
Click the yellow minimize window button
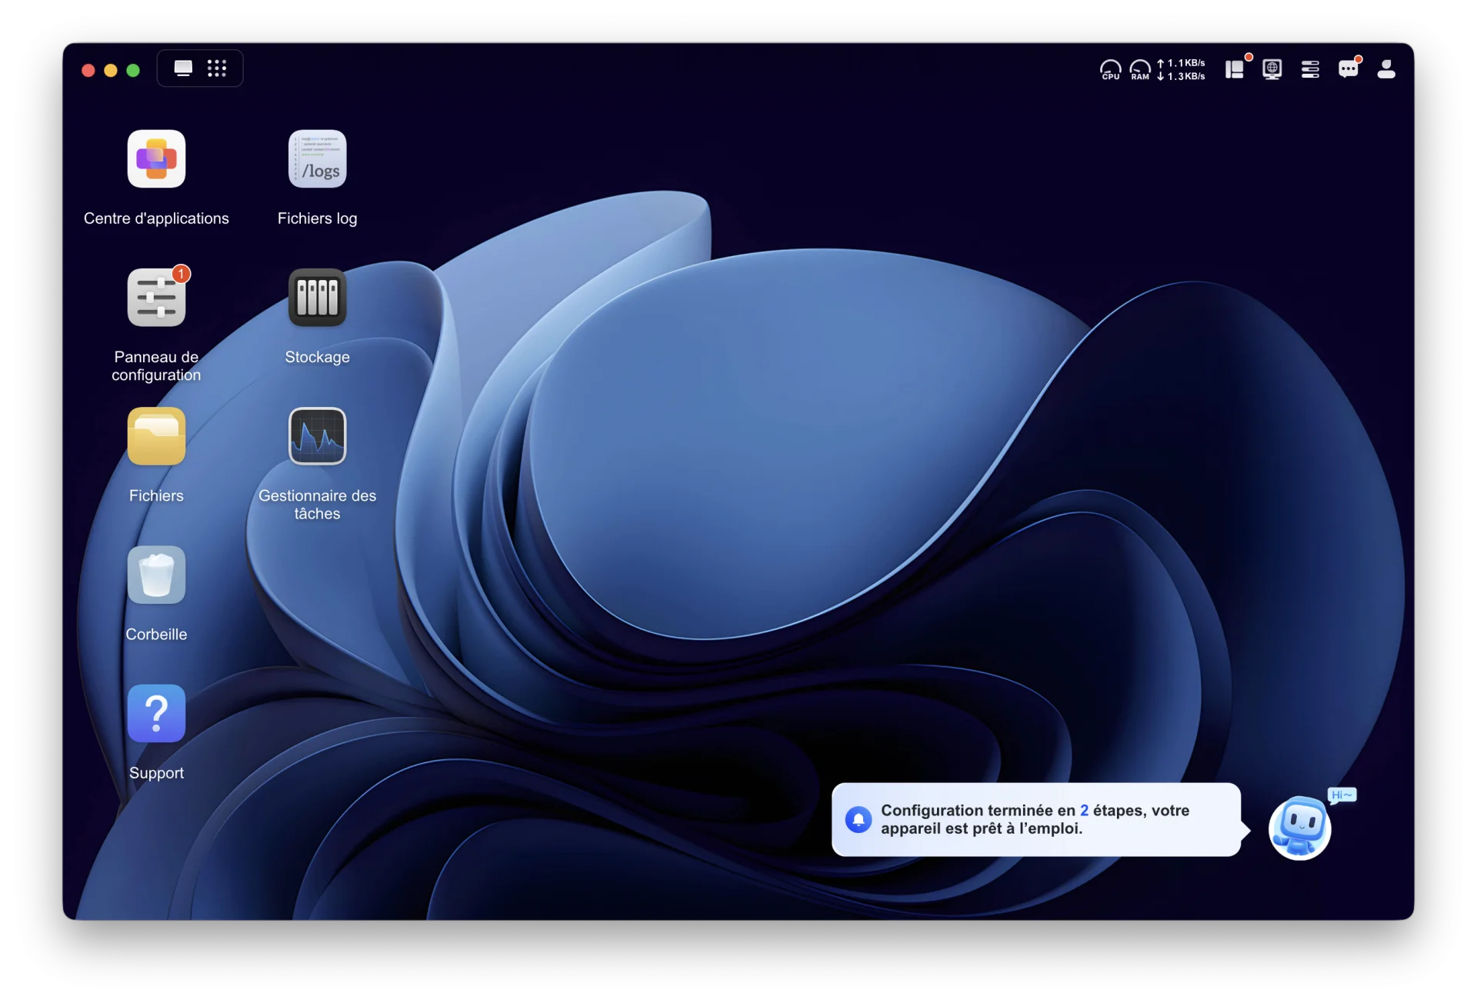coord(111,70)
